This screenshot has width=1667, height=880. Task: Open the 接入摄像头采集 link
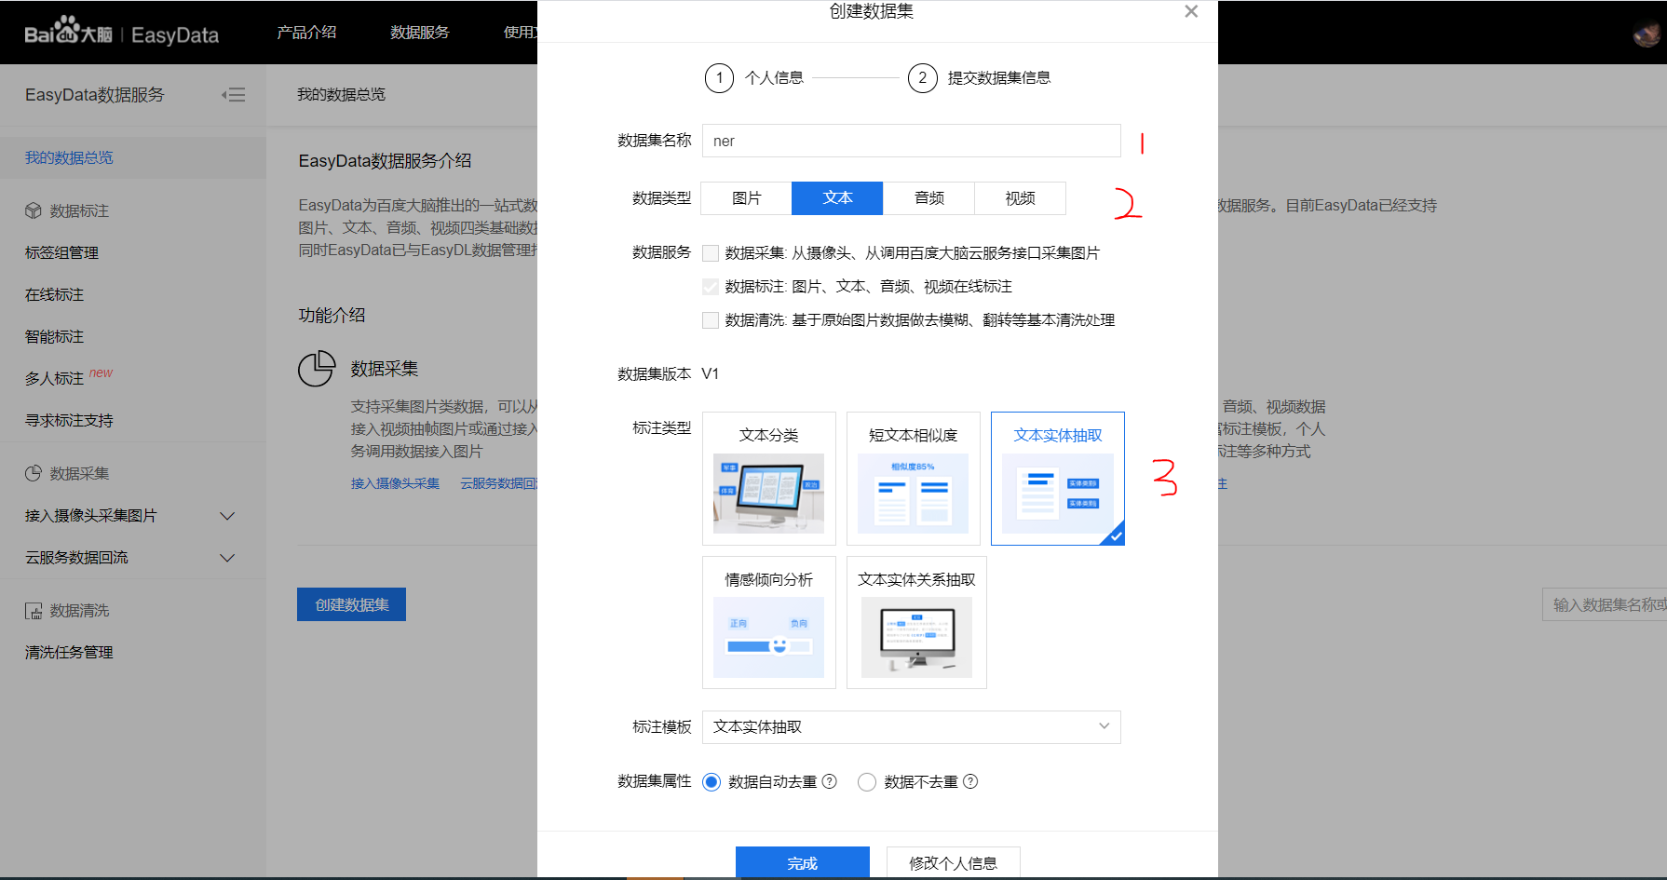(395, 483)
